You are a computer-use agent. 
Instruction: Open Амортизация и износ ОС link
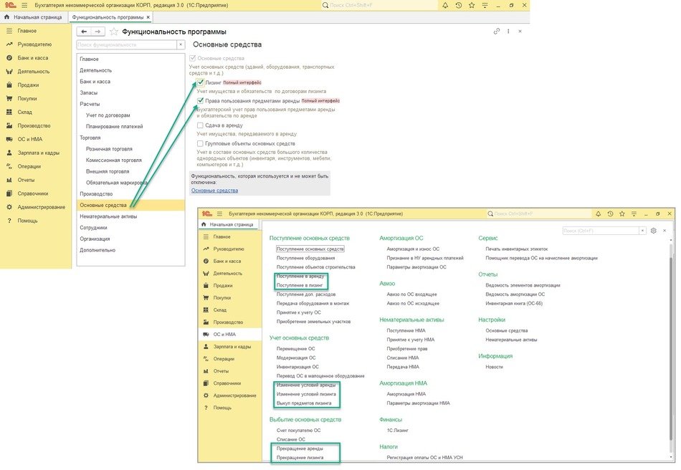pyautogui.click(x=413, y=249)
